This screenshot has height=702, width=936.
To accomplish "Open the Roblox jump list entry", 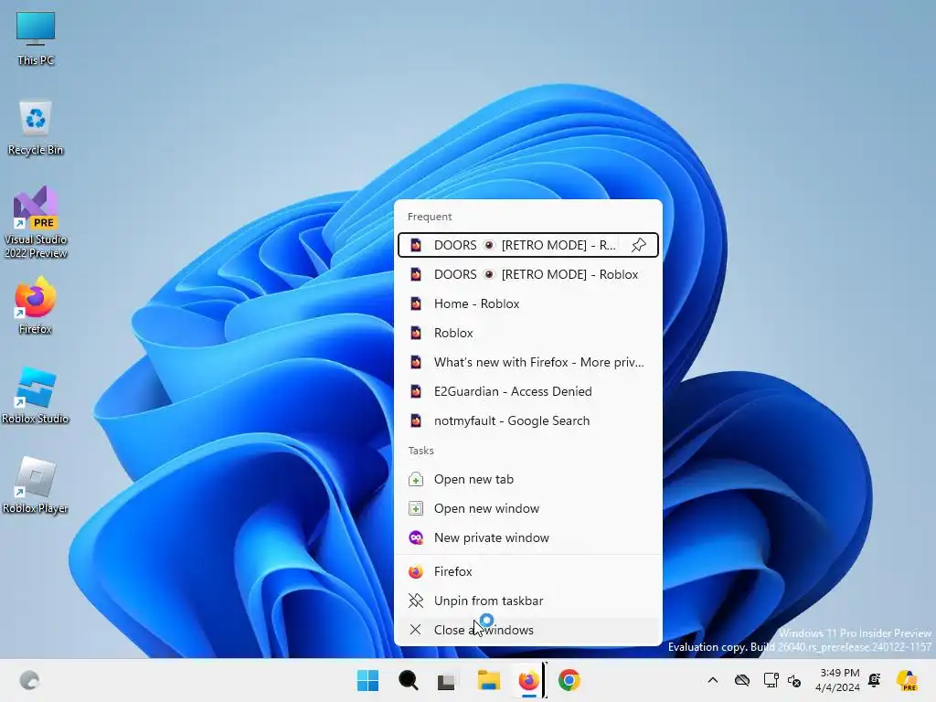I will click(x=527, y=333).
